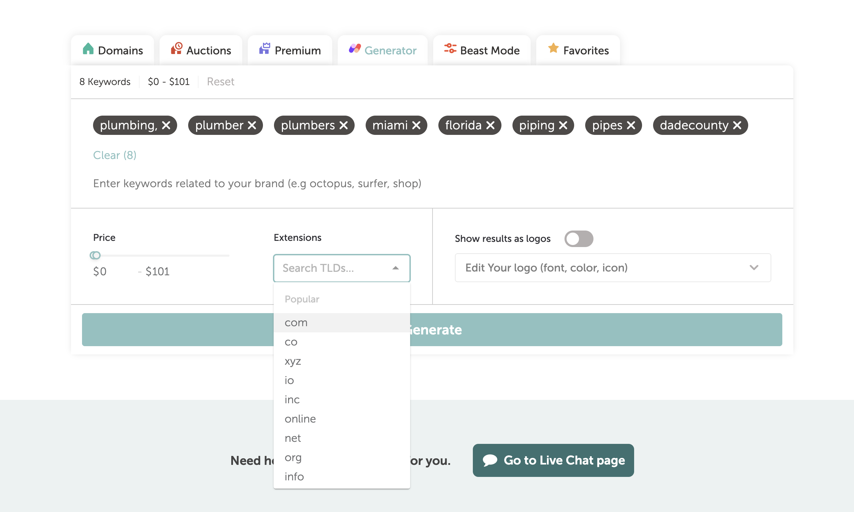Click the Reset link
This screenshot has width=854, height=512.
(221, 82)
